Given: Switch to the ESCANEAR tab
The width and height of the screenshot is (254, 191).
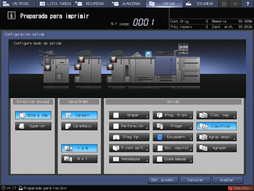Looking at the screenshot, I should click(200, 3).
